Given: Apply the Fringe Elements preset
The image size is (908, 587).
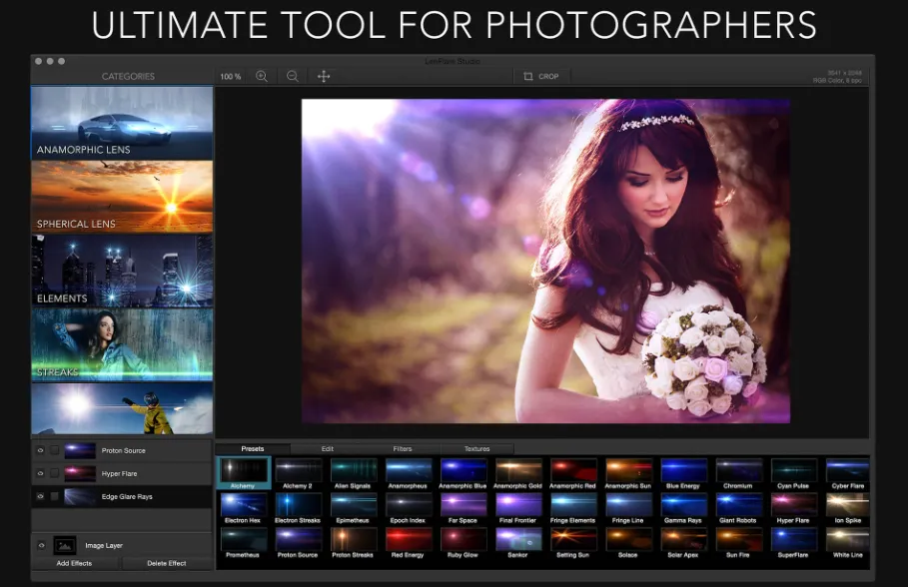Looking at the screenshot, I should point(573,508).
